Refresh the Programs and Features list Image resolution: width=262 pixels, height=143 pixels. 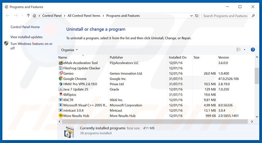[197, 16]
